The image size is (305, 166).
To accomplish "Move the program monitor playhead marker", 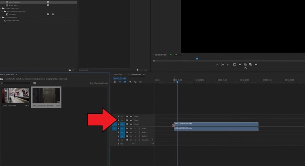I will tap(197, 58).
